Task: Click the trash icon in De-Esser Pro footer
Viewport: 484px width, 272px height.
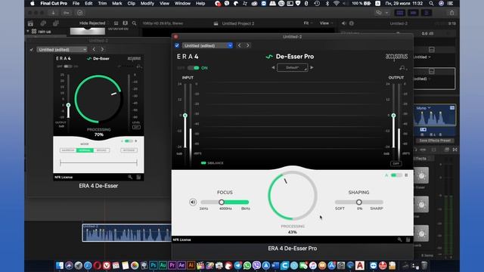Action: pos(408,240)
